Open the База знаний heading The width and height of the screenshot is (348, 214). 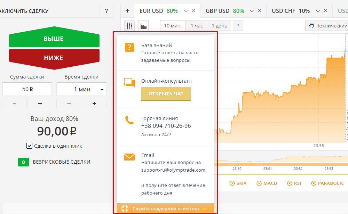157,46
